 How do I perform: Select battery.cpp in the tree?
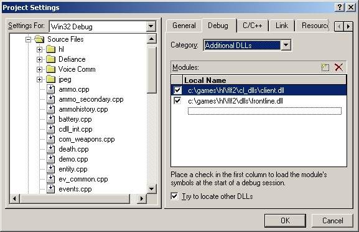coord(75,119)
